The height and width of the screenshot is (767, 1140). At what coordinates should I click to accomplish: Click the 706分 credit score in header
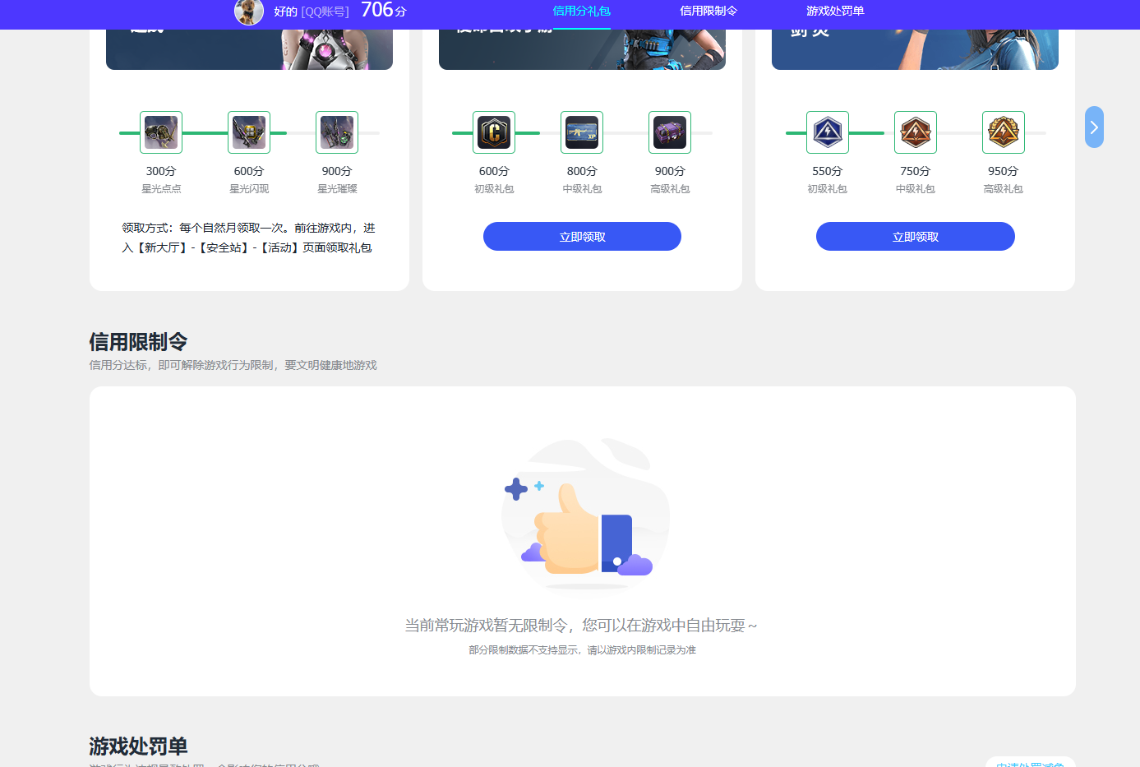tap(384, 11)
